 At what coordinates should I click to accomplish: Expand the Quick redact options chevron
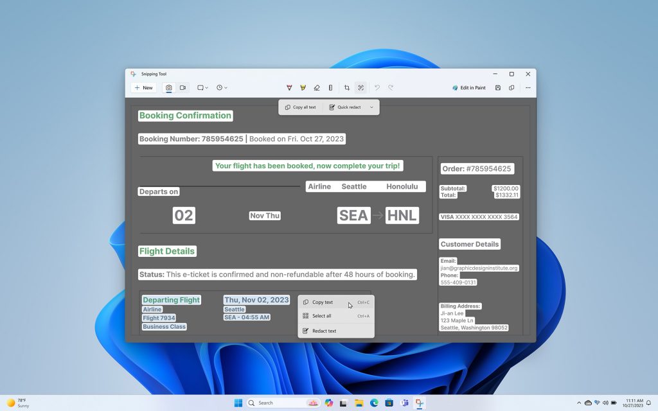click(x=371, y=107)
